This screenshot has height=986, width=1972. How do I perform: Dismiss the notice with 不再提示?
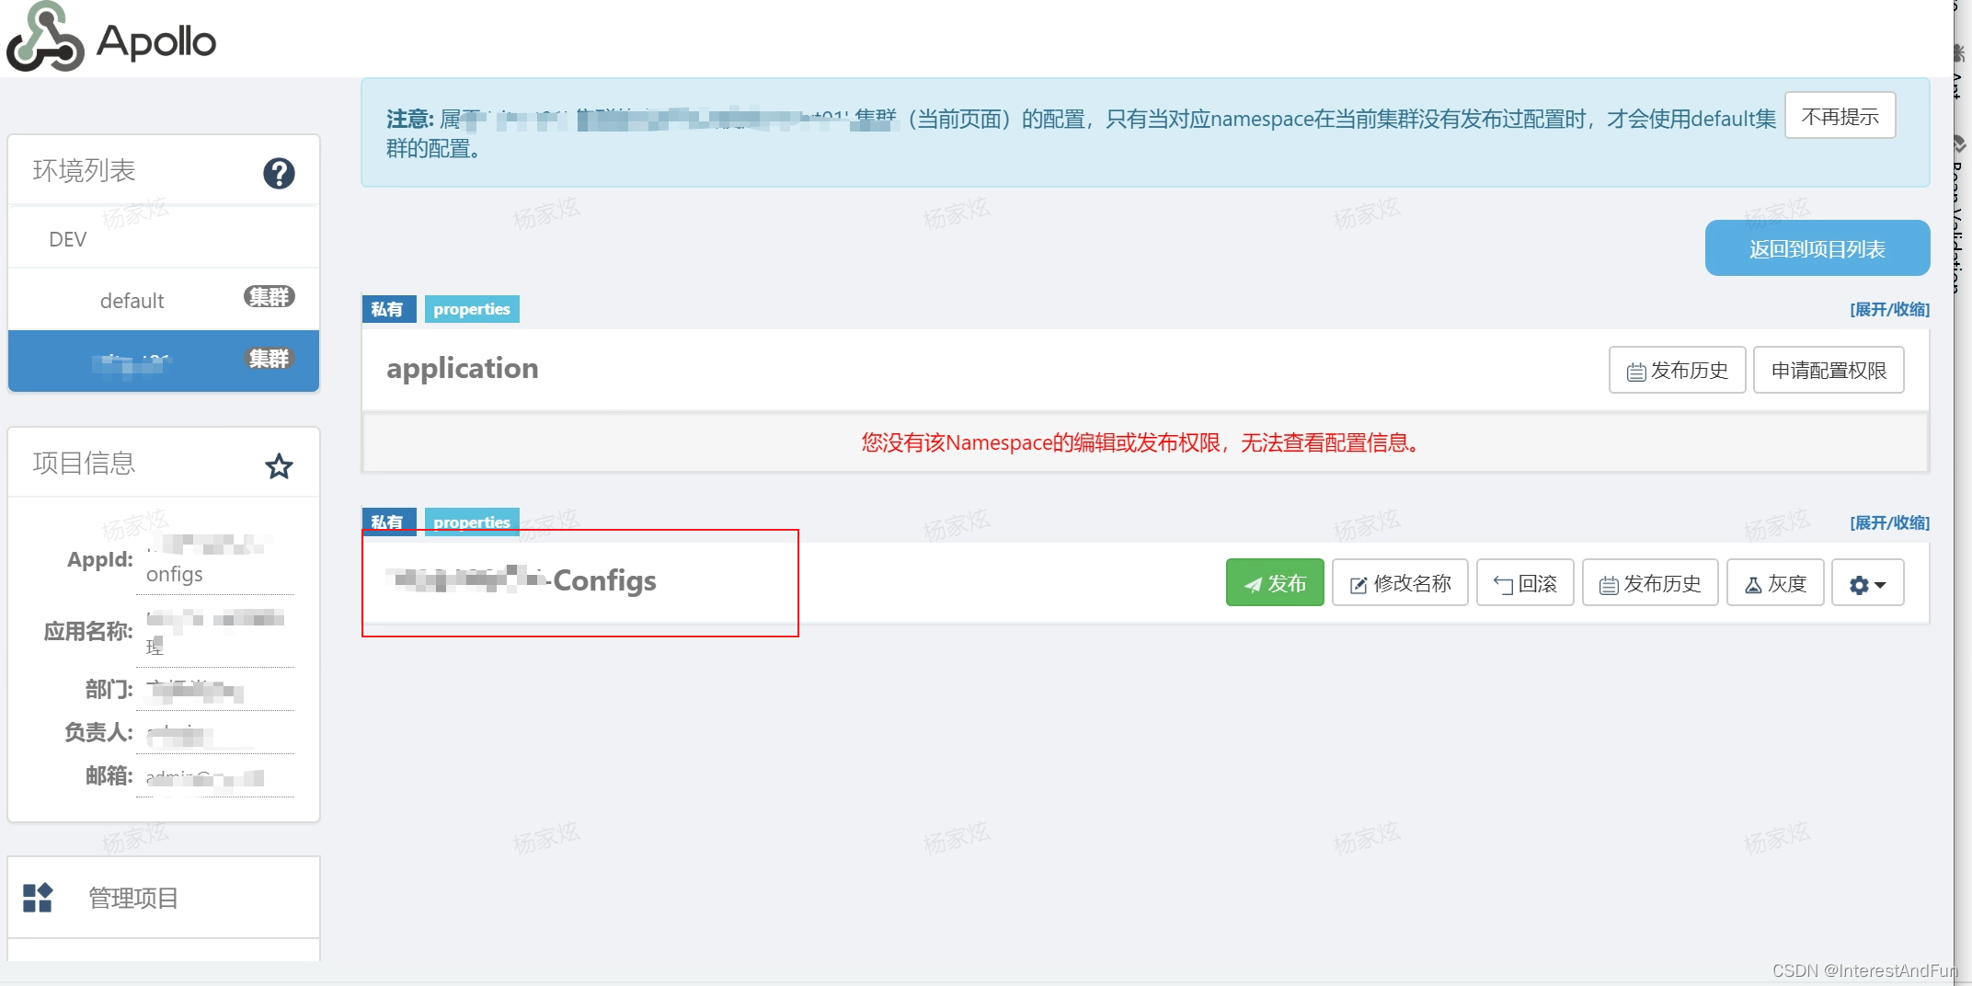tap(1840, 115)
